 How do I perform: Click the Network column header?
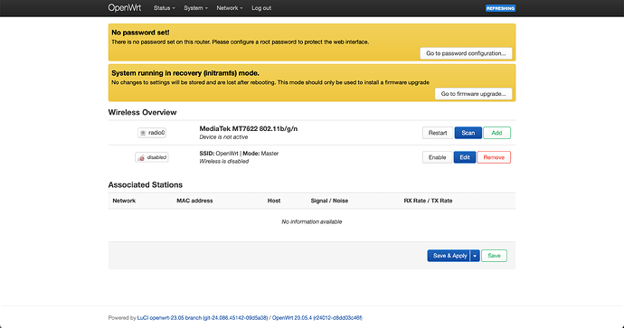tap(124, 201)
